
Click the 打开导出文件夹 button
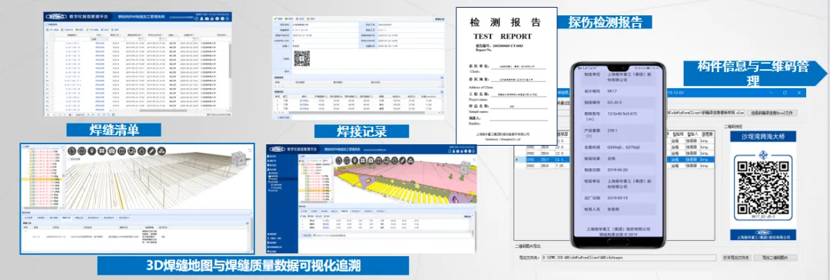point(737,257)
